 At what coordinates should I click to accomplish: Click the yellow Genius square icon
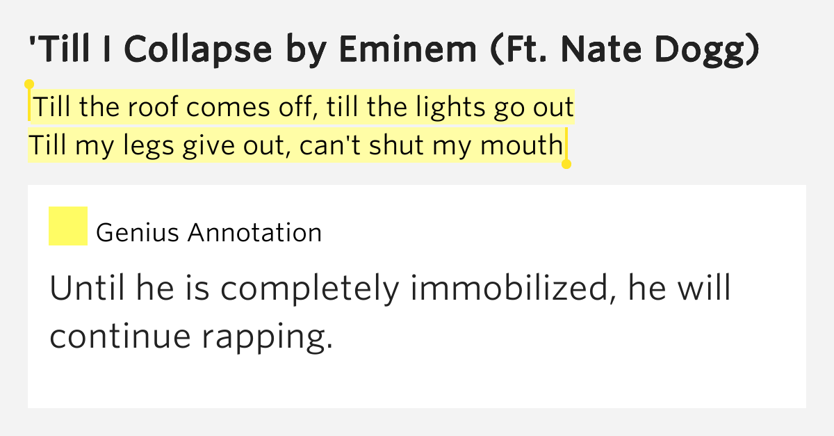(67, 226)
